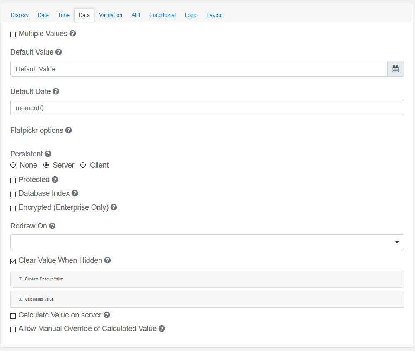Enable the Multiple Values checkbox
Screen dimensions: 415x351
(13, 34)
